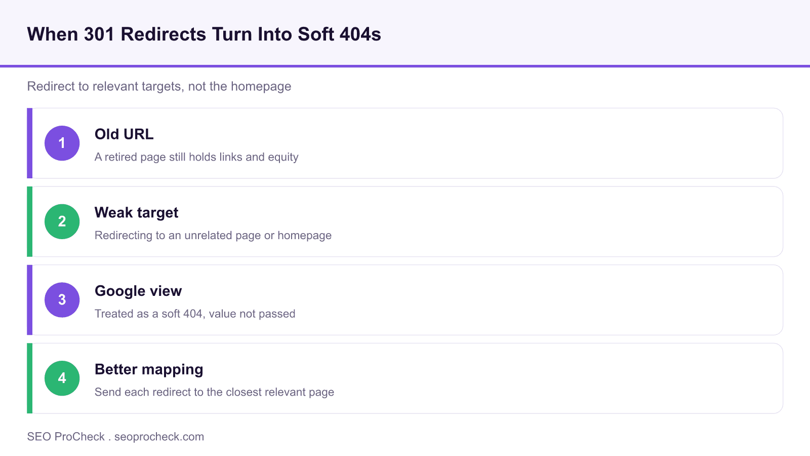Click the subtitle about relevant targets
The height and width of the screenshot is (456, 810).
point(159,86)
